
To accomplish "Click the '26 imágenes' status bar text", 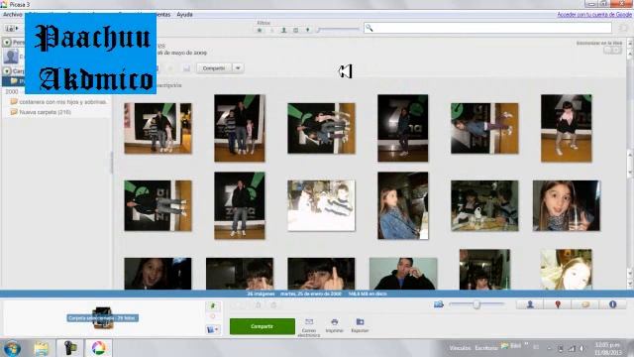I will pos(261,294).
